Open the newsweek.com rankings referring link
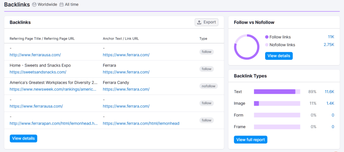 (x=53, y=89)
